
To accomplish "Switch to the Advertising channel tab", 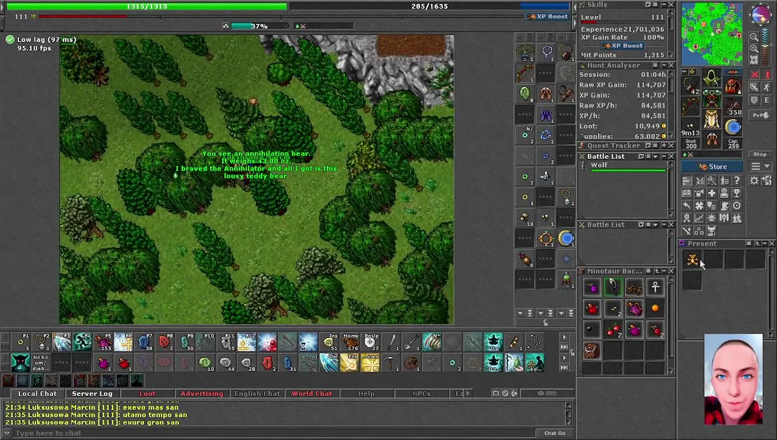I will [x=202, y=394].
